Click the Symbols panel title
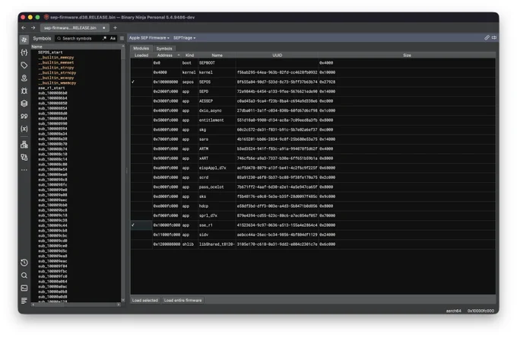Image resolution: width=517 pixels, height=338 pixels. [42, 38]
